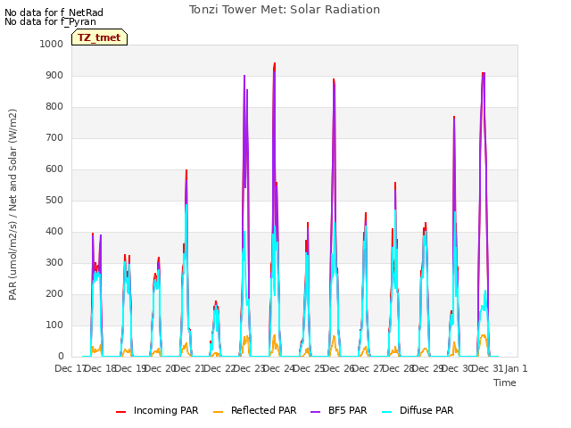Click the Dec 25 peak near 890
Viewport: 571px width, 428px height.
pos(334,80)
